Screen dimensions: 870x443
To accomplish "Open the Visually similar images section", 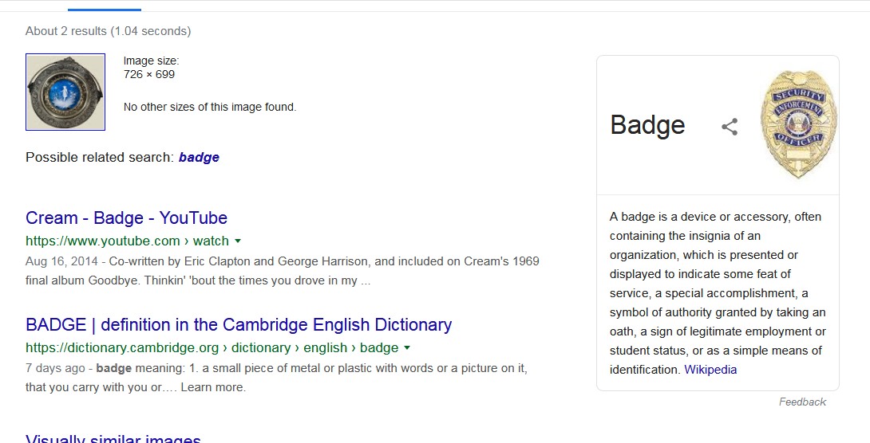I will (x=113, y=438).
